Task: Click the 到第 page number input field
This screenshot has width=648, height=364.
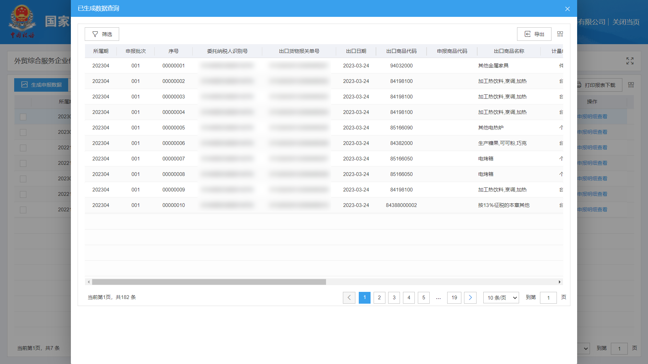Action: coord(548,298)
